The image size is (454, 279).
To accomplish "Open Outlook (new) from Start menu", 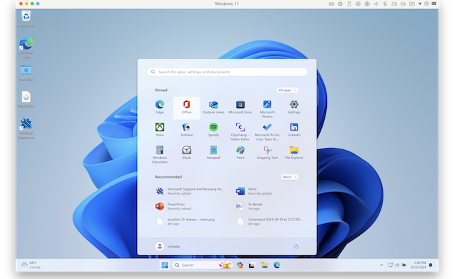I will click(x=214, y=107).
